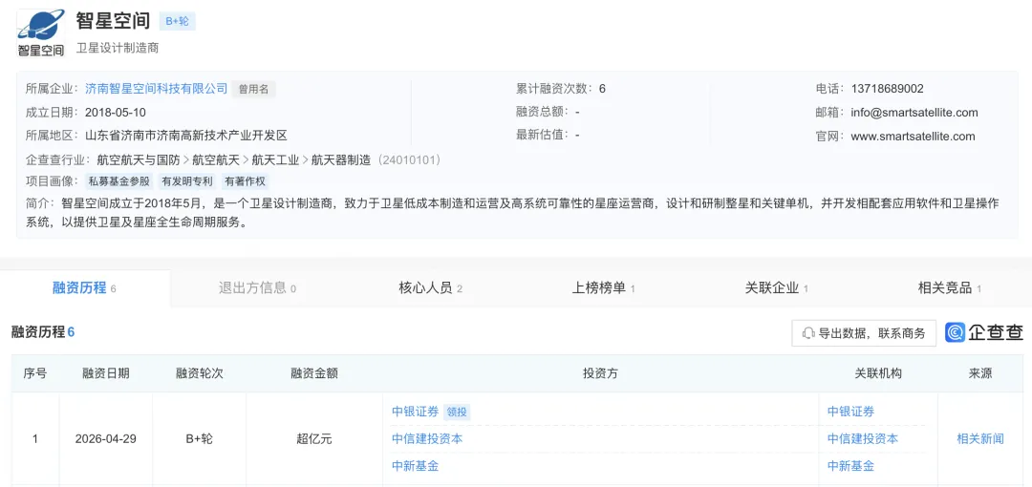Click the 累计融资次数 value 6
Viewport: 1032px width, 487px height.
(602, 88)
